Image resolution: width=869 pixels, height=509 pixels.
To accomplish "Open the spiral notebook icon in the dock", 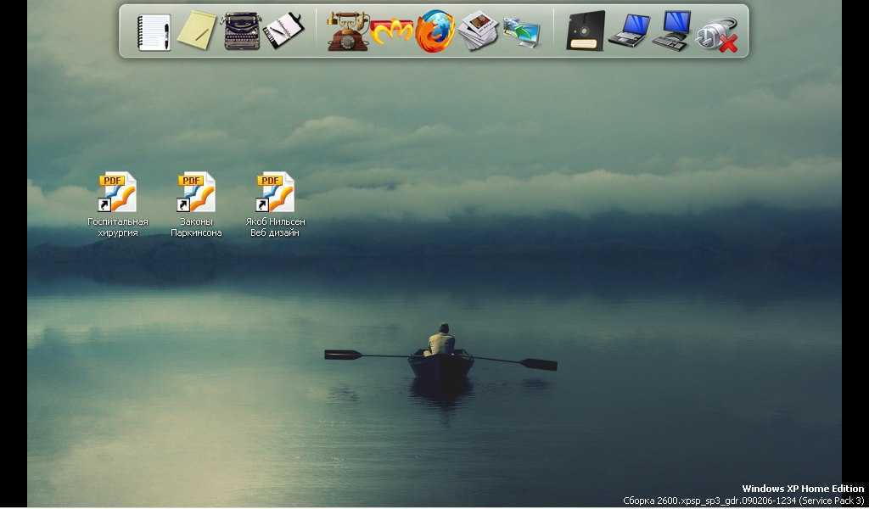I will (154, 32).
